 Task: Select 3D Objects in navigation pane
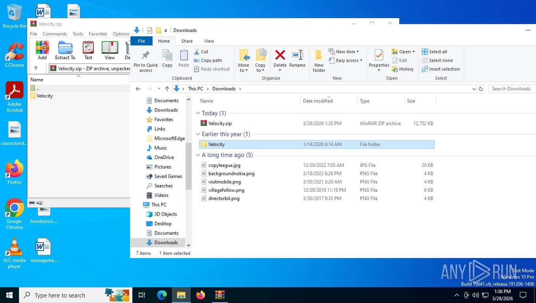coord(166,214)
